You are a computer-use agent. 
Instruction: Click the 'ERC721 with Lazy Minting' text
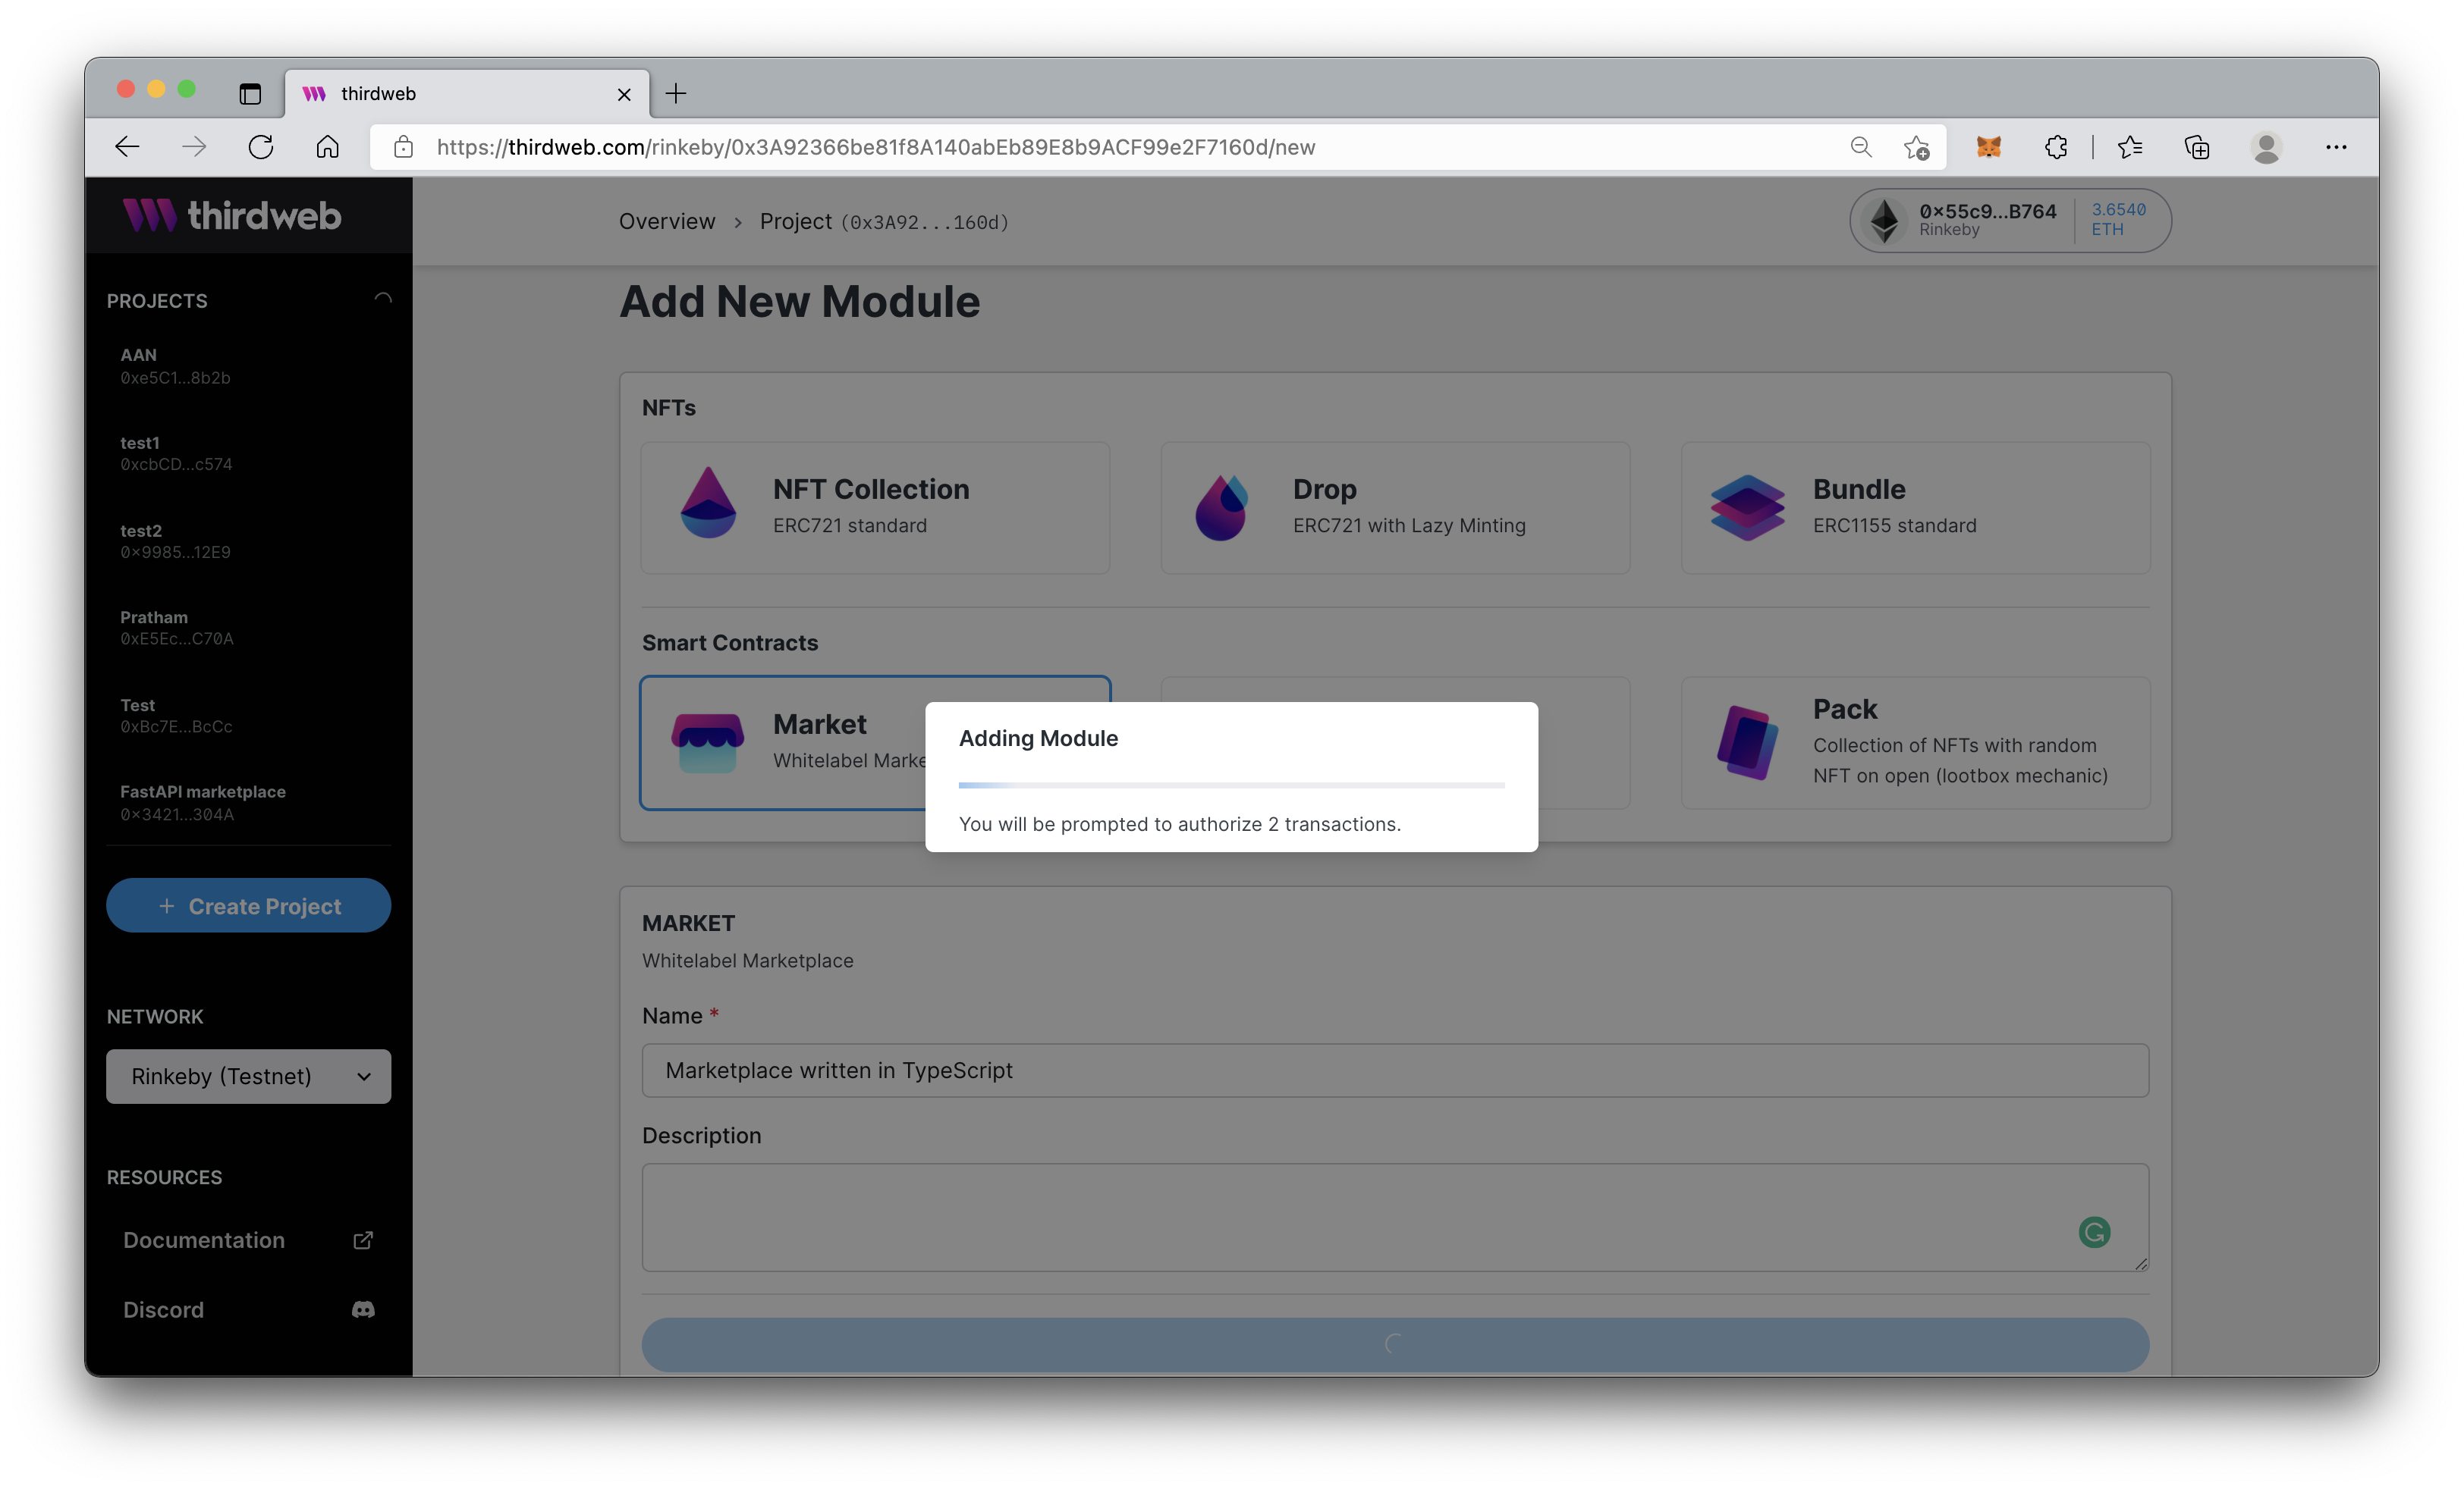click(x=1409, y=525)
